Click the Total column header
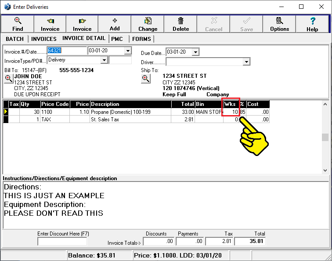This screenshot has height=261, width=332. (x=183, y=104)
